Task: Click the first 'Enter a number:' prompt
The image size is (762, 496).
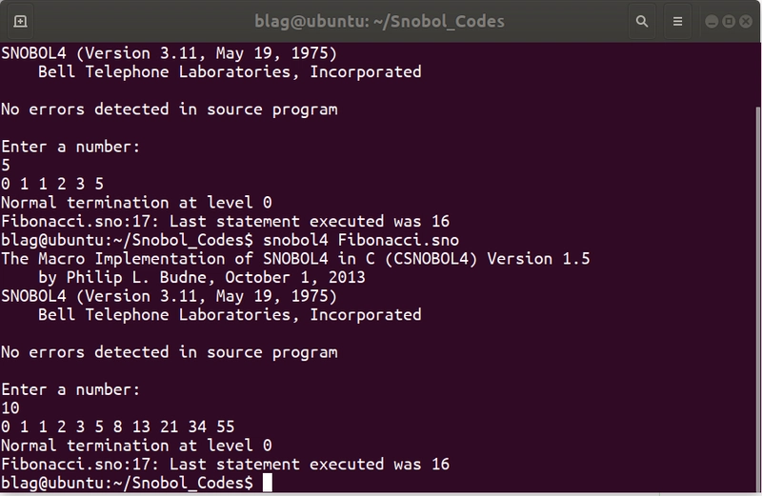Action: pos(70,147)
